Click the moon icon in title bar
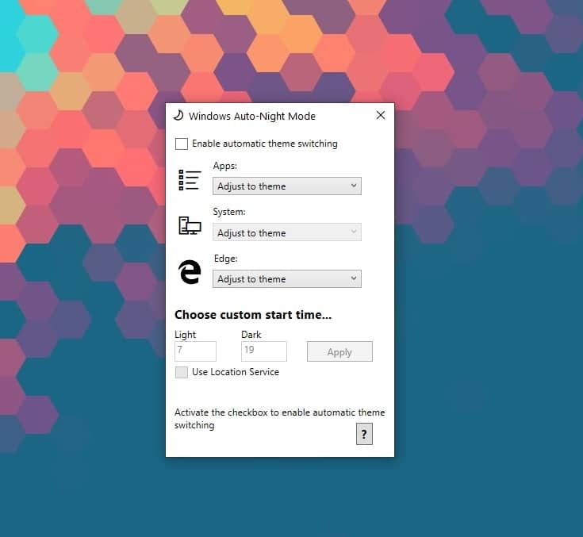 click(x=178, y=116)
